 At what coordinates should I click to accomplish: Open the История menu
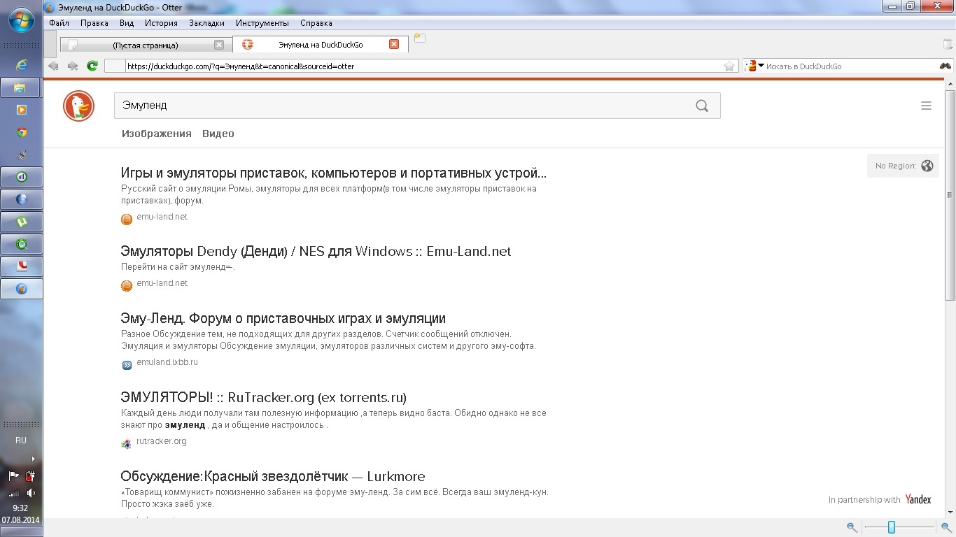(161, 23)
